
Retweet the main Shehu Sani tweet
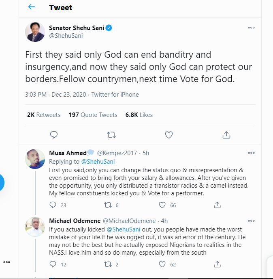pyautogui.click(x=111, y=134)
